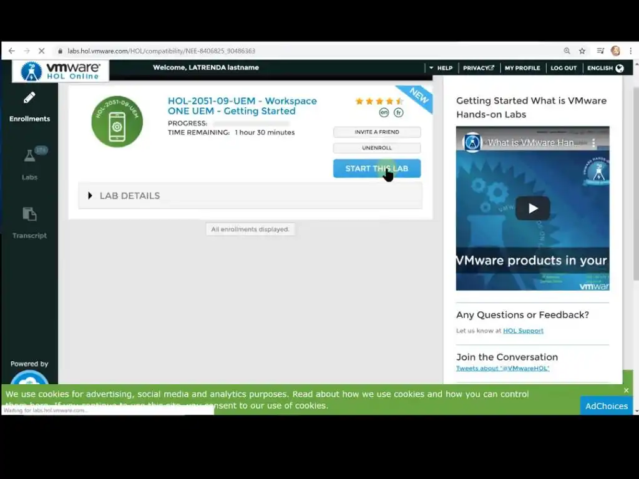Click the video channel avatar icon
This screenshot has width=639, height=479.
472,143
